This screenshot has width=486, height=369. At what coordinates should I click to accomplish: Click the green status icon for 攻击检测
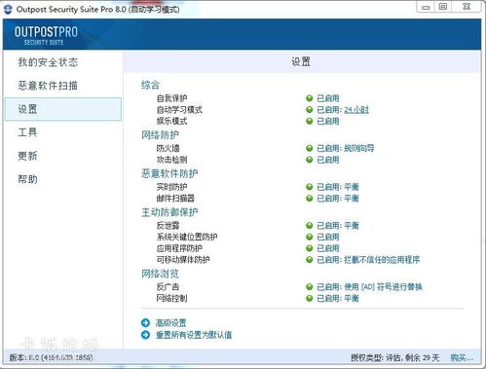click(x=310, y=160)
